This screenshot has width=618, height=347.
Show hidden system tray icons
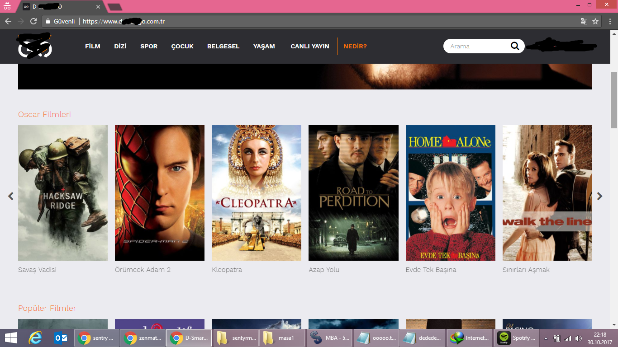tap(546, 338)
